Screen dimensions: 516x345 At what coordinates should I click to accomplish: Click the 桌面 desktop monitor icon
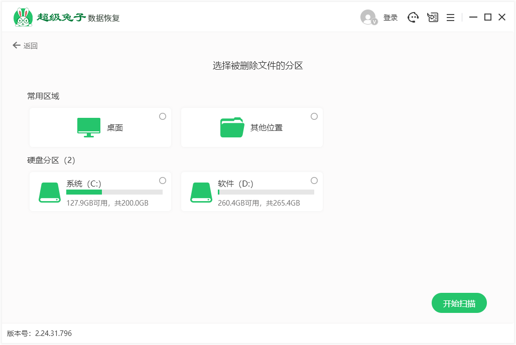click(x=88, y=126)
